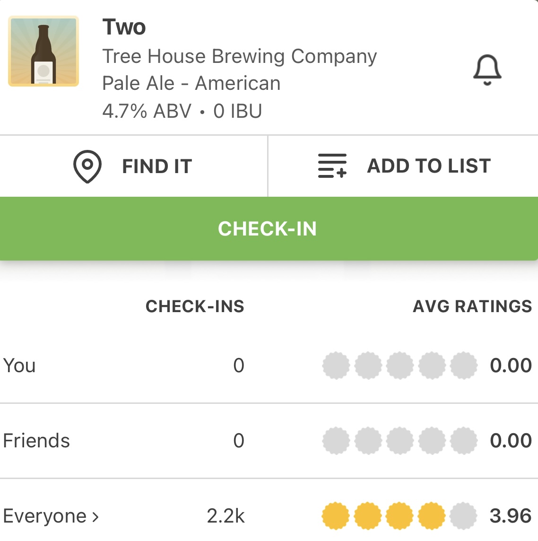Tap first gold cap in Everyone row
The image size is (538, 541).
(x=336, y=516)
